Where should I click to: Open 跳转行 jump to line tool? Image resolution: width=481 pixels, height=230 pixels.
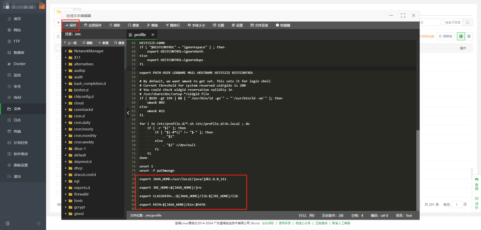point(173,25)
